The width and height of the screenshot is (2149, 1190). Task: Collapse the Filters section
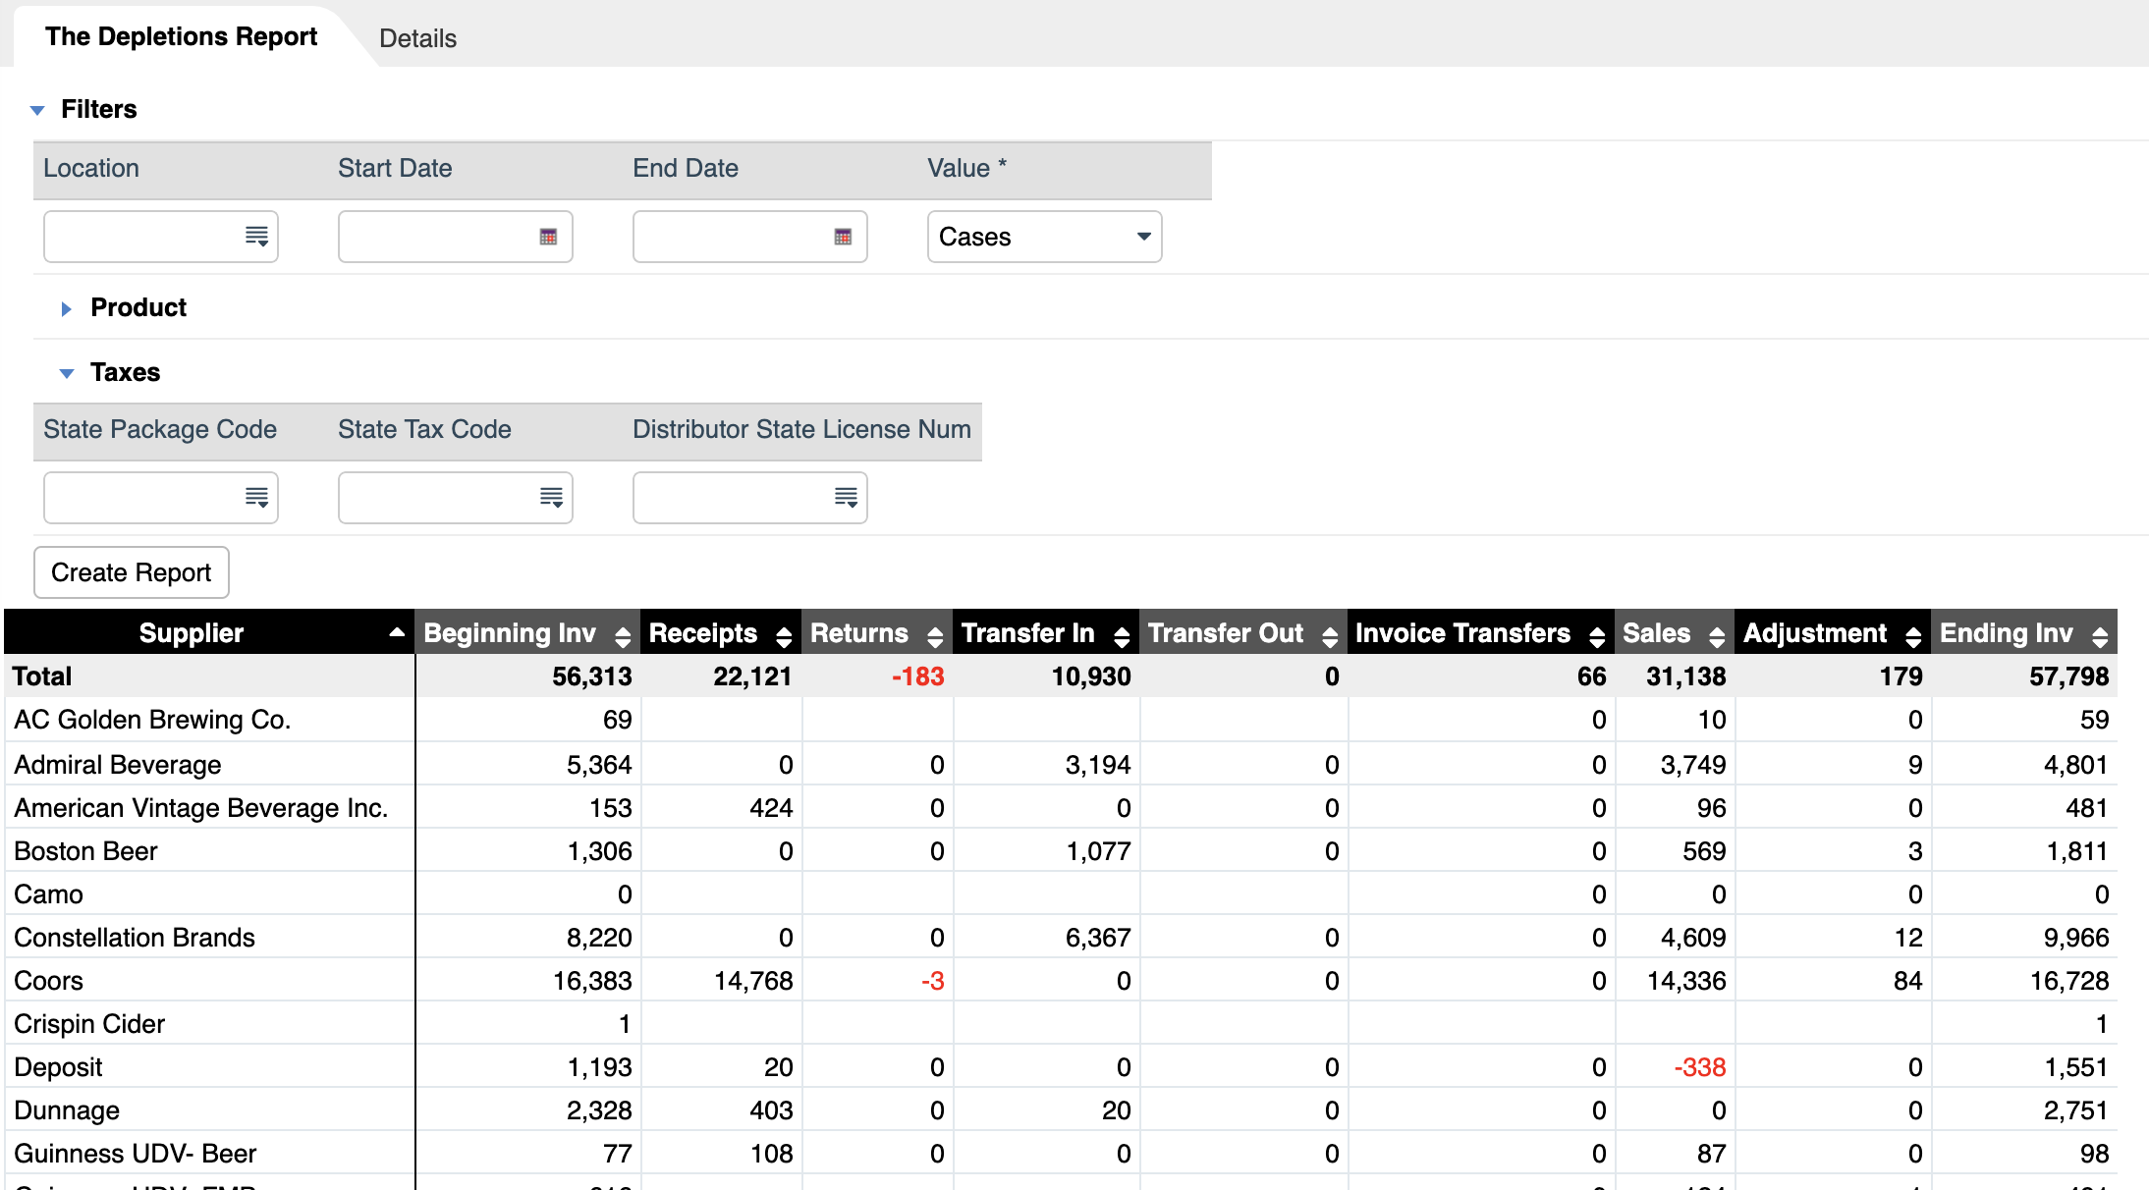coord(37,110)
